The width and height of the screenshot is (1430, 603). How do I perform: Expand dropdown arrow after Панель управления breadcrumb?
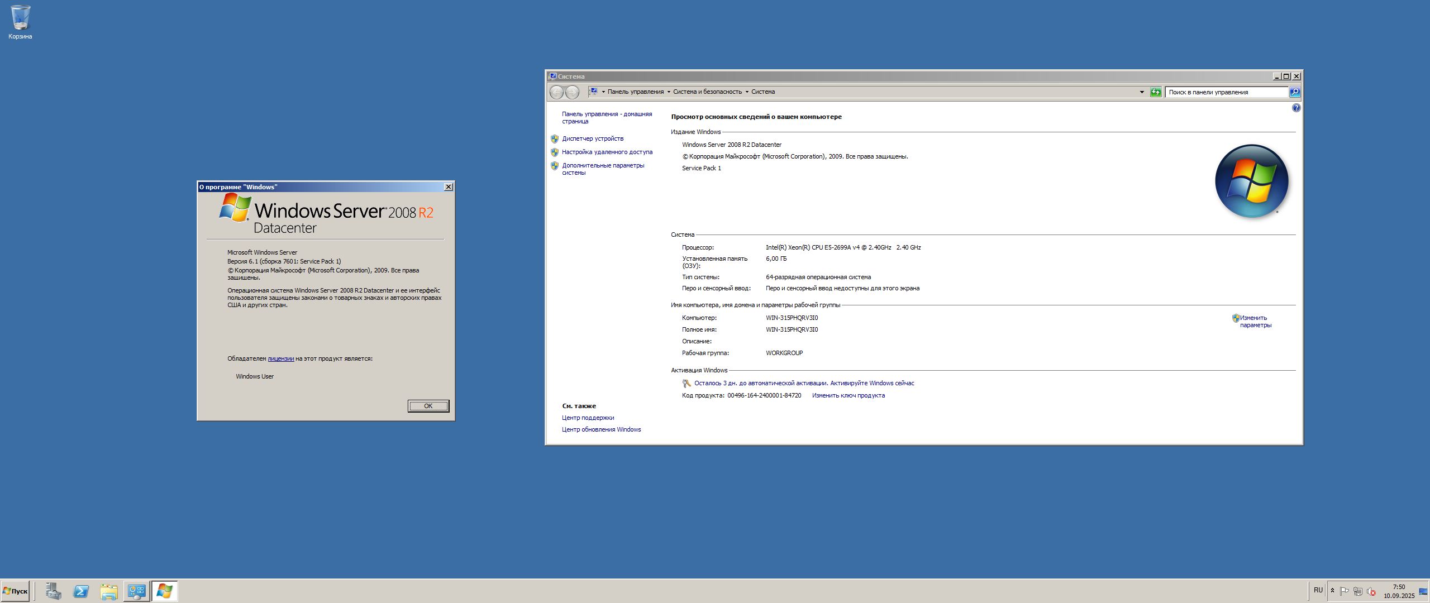coord(669,92)
